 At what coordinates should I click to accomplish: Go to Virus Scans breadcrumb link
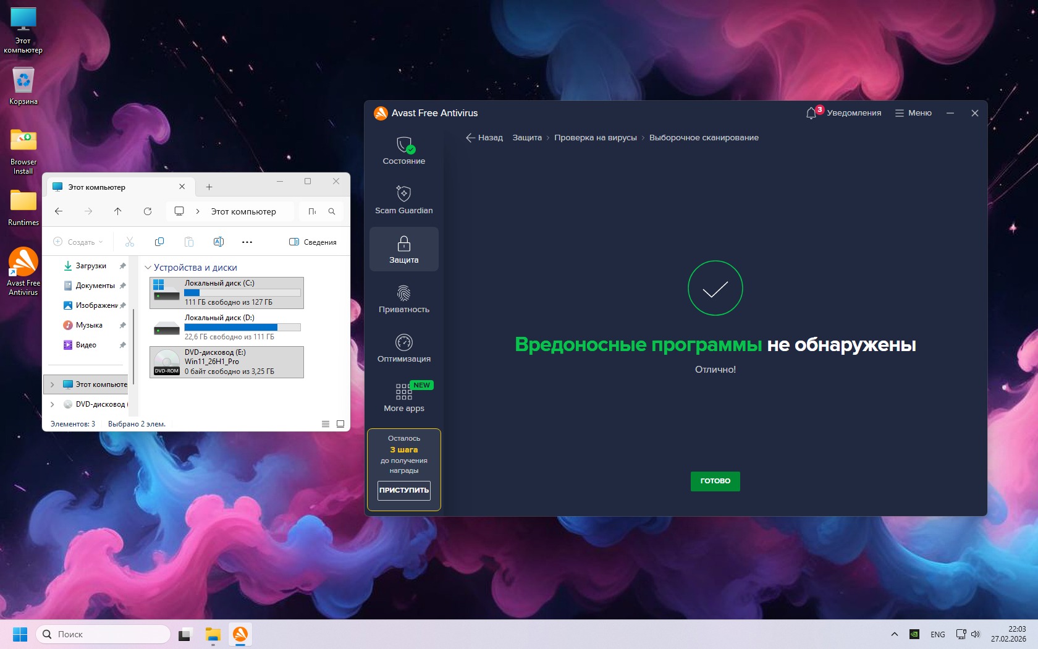coord(595,138)
